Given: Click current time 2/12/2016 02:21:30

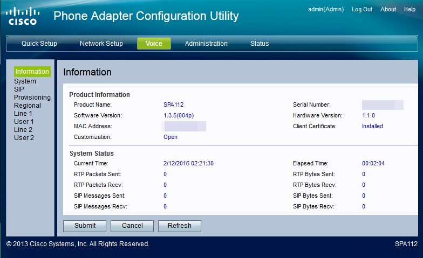Looking at the screenshot, I should [188, 163].
